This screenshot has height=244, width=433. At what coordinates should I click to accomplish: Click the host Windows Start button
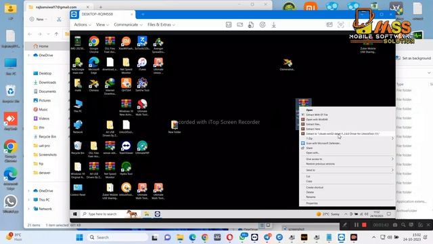click(x=80, y=237)
